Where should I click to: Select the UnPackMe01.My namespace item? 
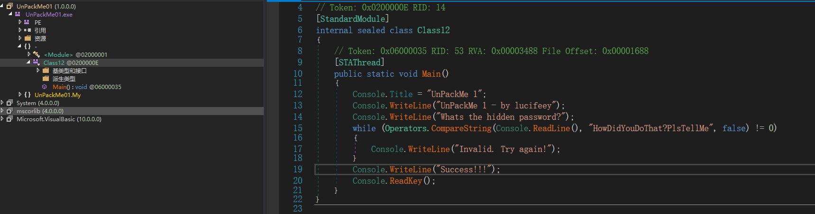pos(57,95)
